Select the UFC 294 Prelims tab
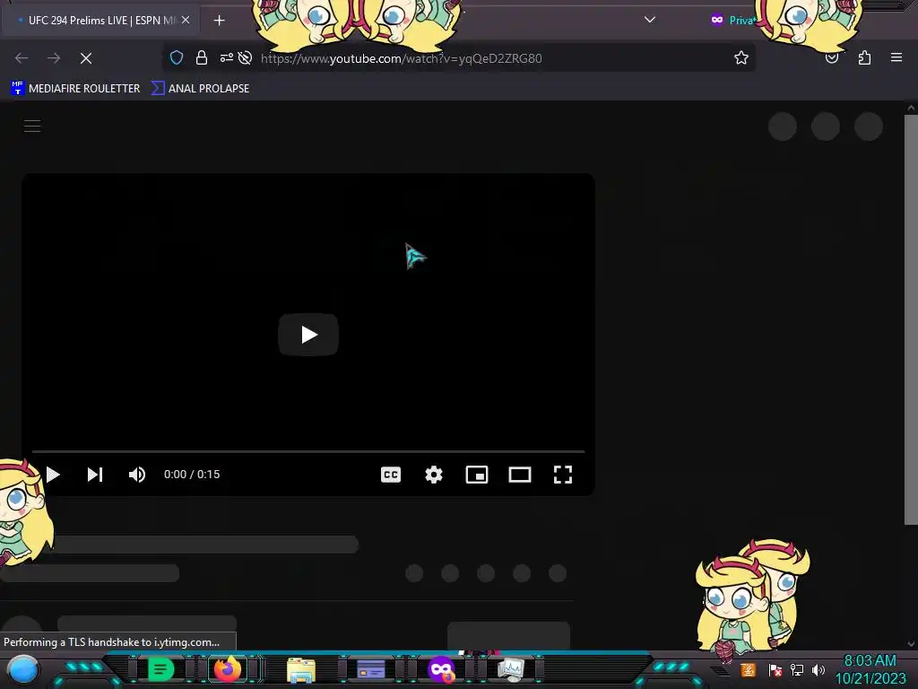Viewport: 918px width, 689px height. [x=102, y=20]
